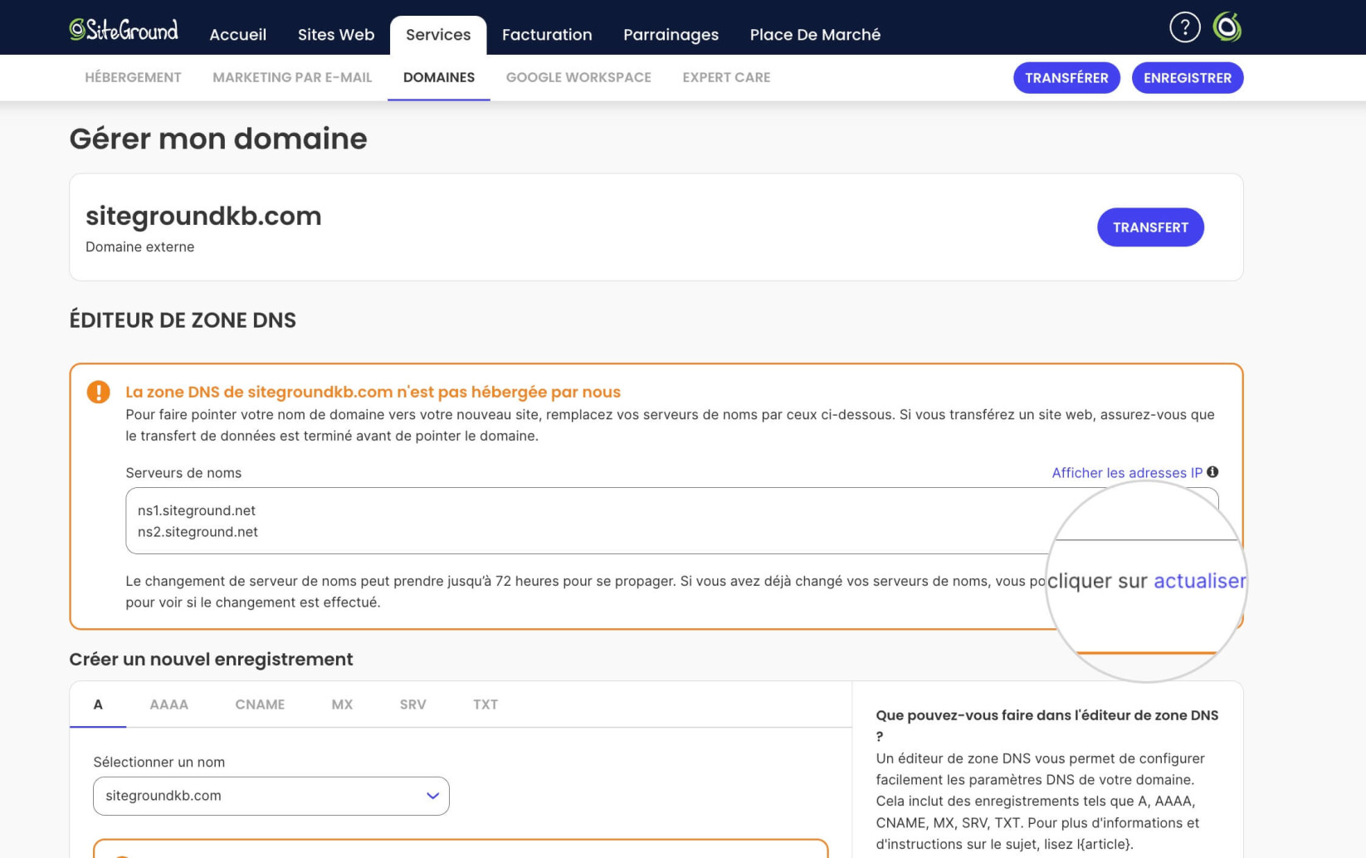Click the actualiser link
The height and width of the screenshot is (858, 1366).
click(x=1199, y=581)
